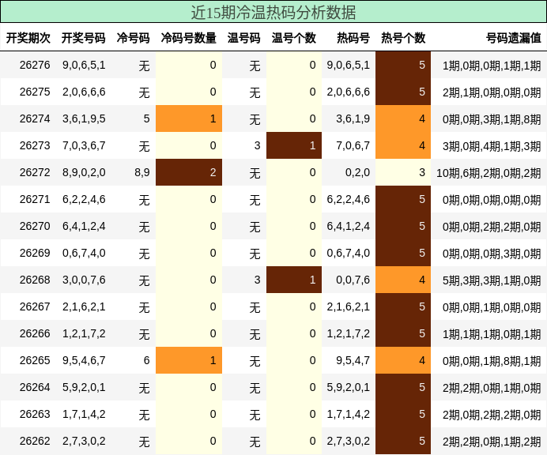Screen dimensions: 547x455
Task: Click issue number 26264
Action: (35, 387)
